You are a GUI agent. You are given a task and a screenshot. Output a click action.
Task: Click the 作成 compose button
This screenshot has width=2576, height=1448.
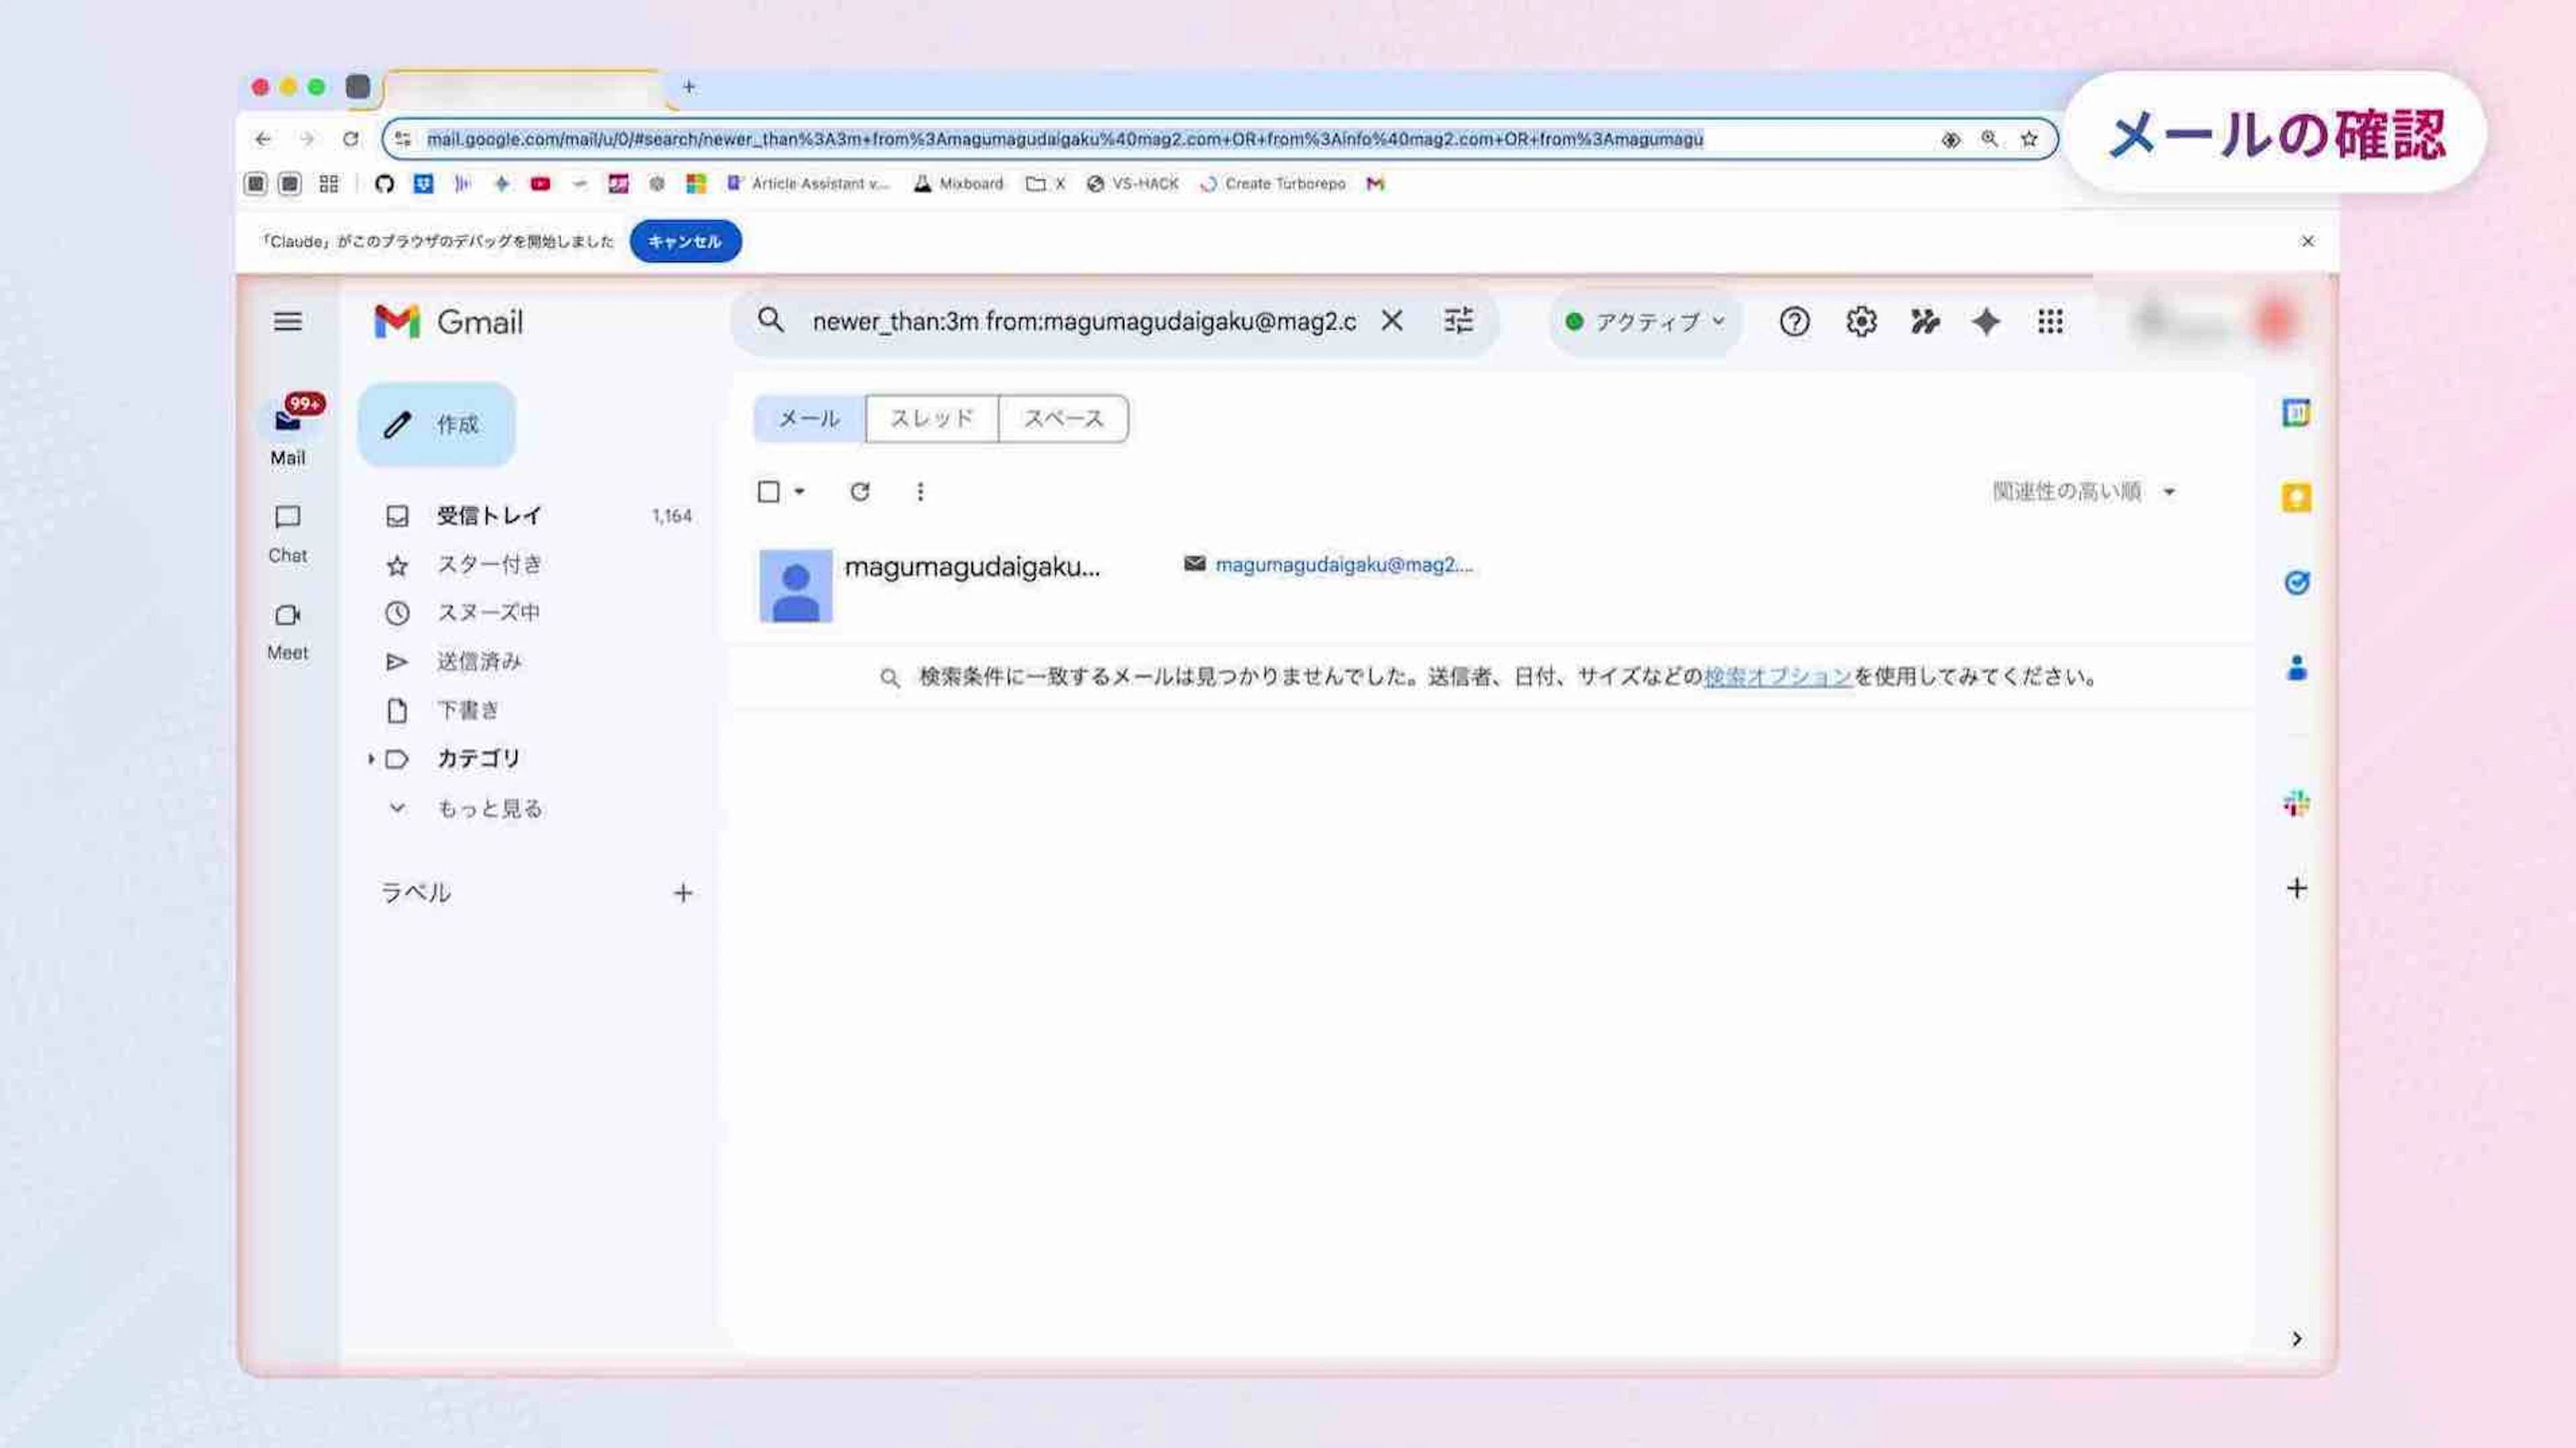[x=437, y=425]
